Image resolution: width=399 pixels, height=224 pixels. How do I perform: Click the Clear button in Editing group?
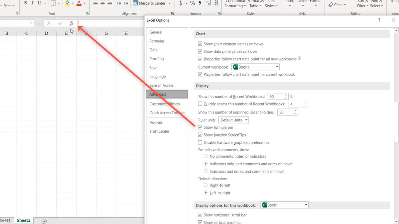[x=337, y=5]
